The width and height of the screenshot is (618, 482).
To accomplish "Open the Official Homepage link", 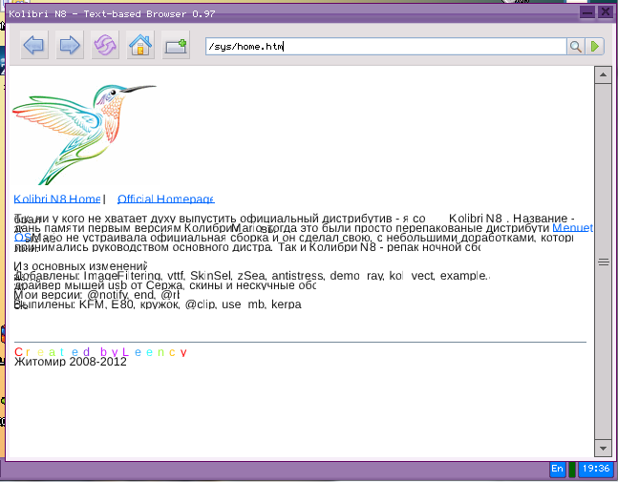I will coord(165,199).
